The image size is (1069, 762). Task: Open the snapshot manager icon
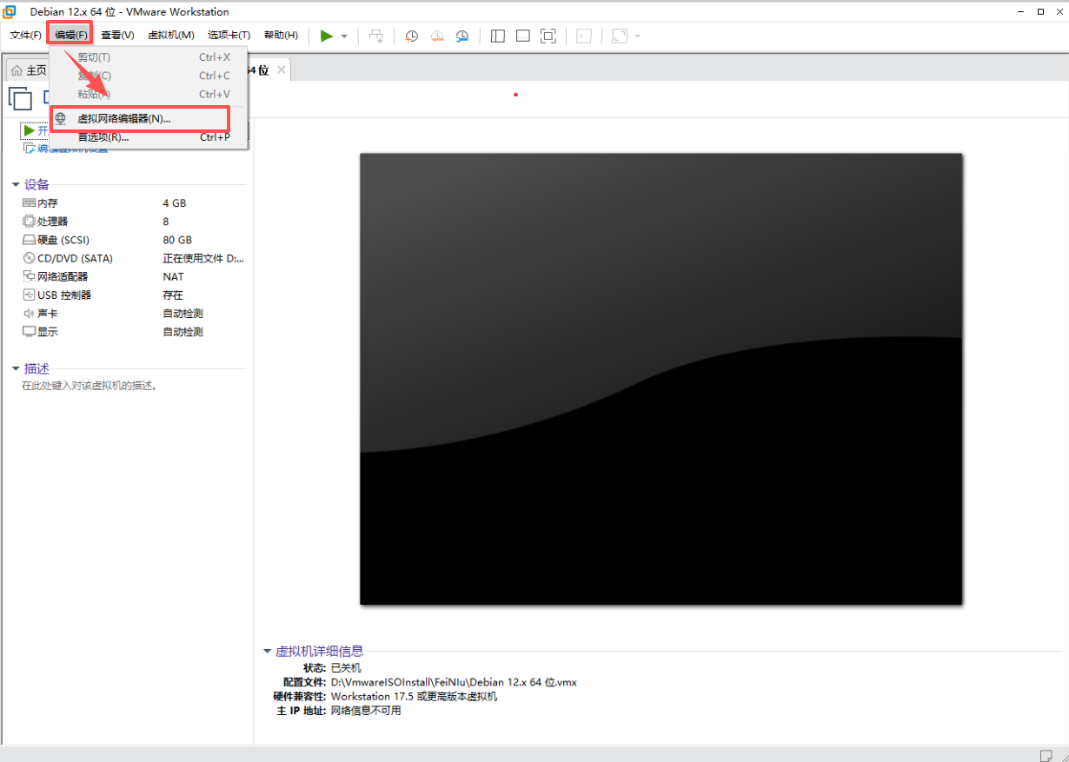462,36
